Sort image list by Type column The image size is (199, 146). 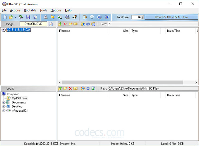click(x=145, y=31)
